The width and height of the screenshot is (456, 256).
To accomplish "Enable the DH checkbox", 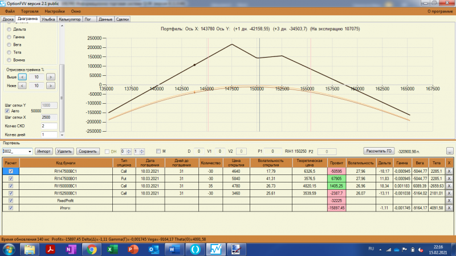I will (x=107, y=152).
